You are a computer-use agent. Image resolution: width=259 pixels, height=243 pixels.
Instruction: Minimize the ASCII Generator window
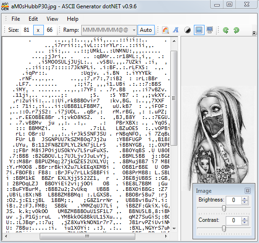(x=217, y=5)
